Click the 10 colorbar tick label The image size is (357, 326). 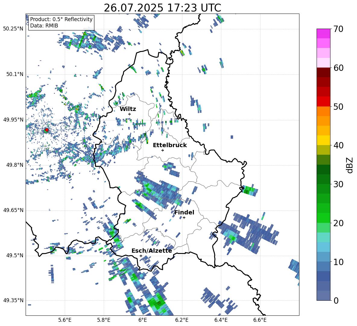coord(338,262)
